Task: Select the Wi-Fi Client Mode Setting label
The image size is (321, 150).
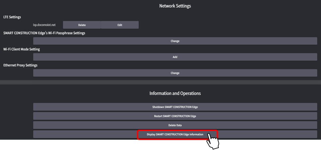Action: 21,49
